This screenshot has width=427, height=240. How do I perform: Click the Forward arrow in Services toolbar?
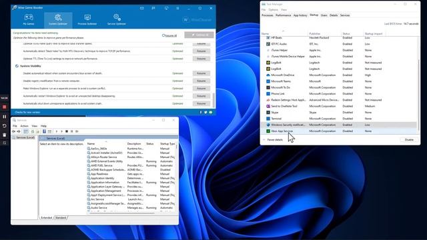coord(19,131)
